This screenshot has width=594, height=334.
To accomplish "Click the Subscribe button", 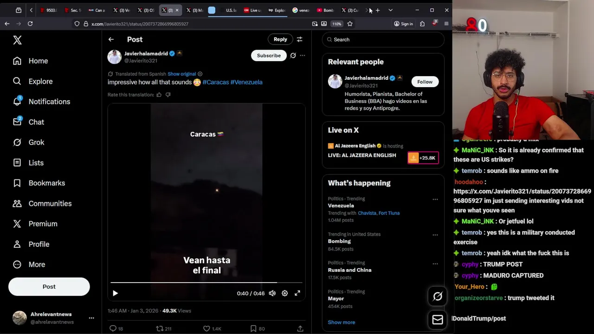I will point(269,56).
